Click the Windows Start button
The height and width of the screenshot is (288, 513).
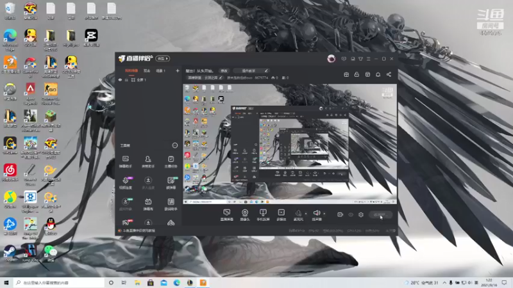pyautogui.click(x=6, y=282)
